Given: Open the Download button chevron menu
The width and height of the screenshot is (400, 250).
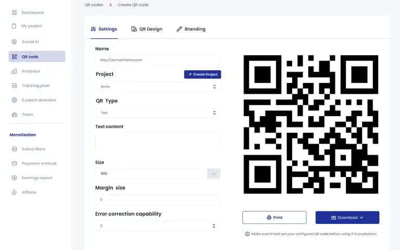Looking at the screenshot, I should click(361, 218).
